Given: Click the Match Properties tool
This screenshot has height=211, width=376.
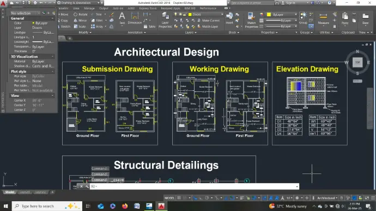Looking at the screenshot, I should tap(251, 20).
